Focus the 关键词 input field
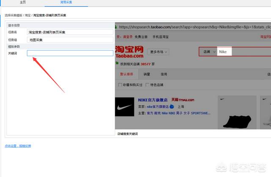 click(70, 53)
